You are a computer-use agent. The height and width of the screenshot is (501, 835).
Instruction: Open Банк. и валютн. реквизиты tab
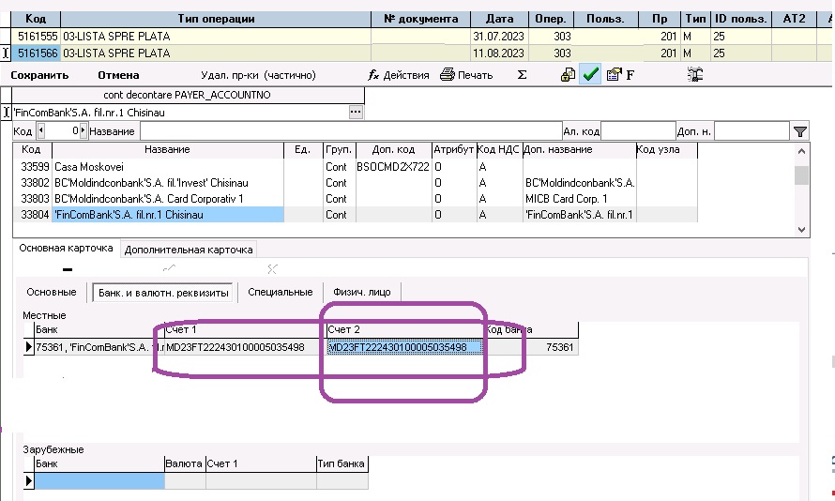tap(163, 293)
